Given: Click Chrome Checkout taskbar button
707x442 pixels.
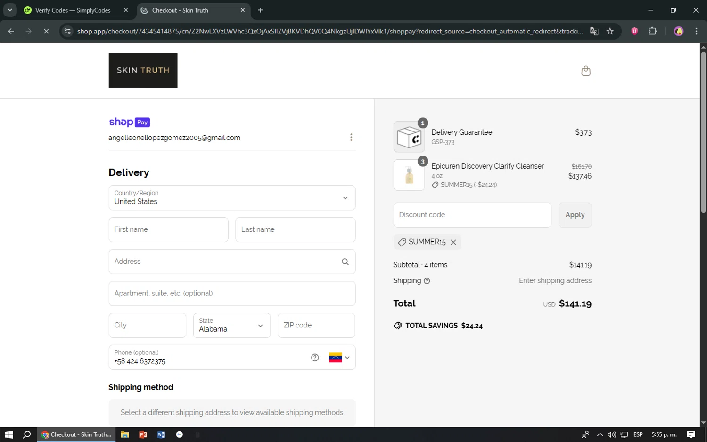Looking at the screenshot, I should (x=76, y=434).
